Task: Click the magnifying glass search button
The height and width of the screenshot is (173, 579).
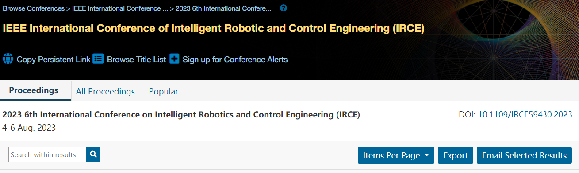Action: click(93, 154)
